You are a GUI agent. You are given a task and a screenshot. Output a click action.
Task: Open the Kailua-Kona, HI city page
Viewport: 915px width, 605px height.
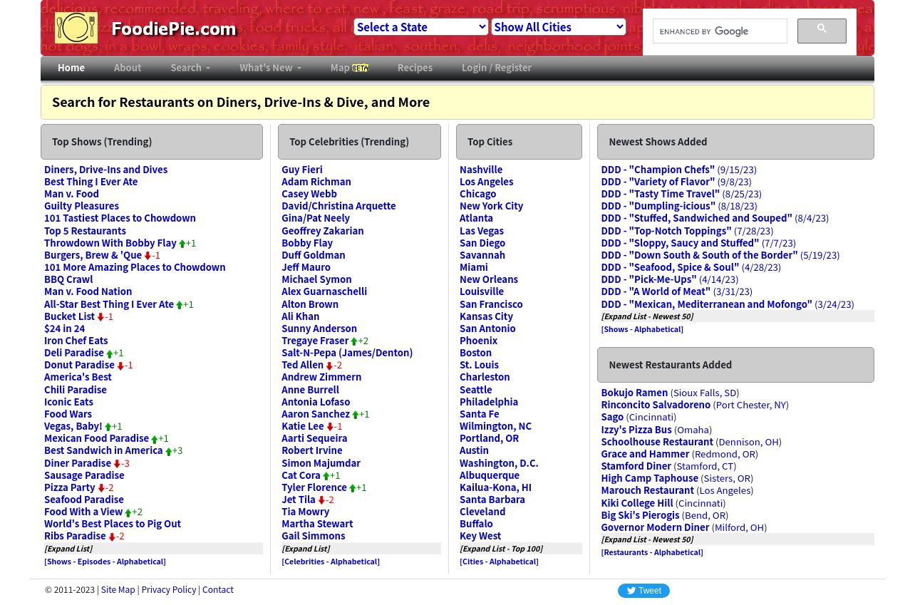pyautogui.click(x=495, y=487)
